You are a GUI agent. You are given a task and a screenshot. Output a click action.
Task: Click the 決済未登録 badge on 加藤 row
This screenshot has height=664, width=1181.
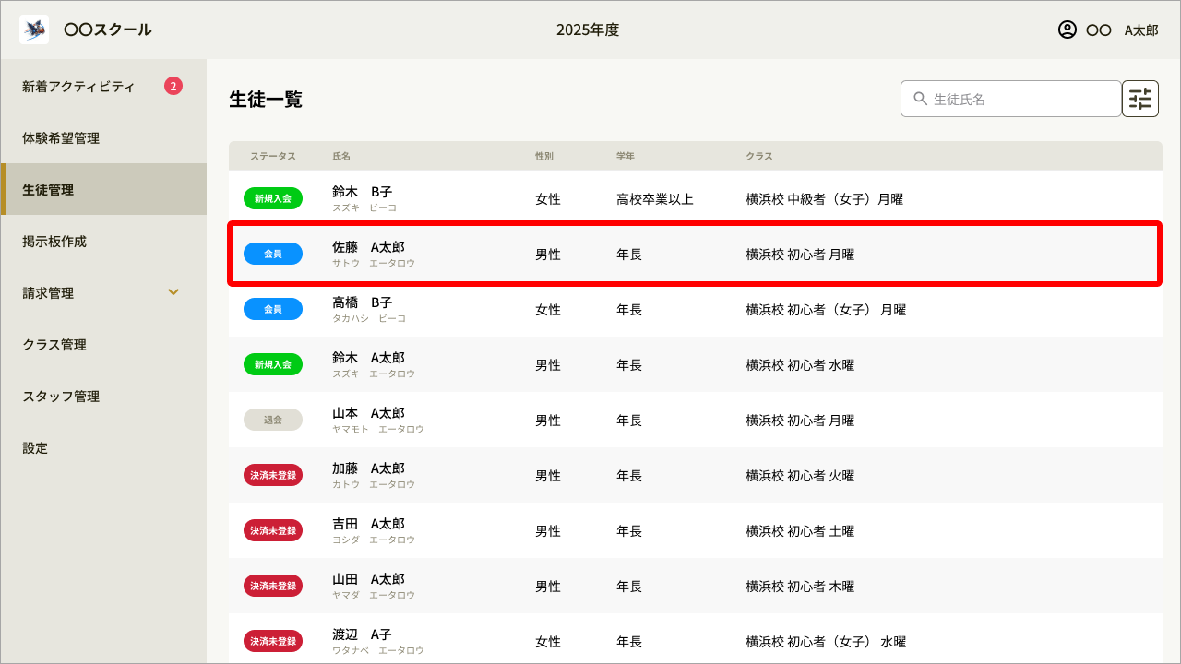pos(273,475)
